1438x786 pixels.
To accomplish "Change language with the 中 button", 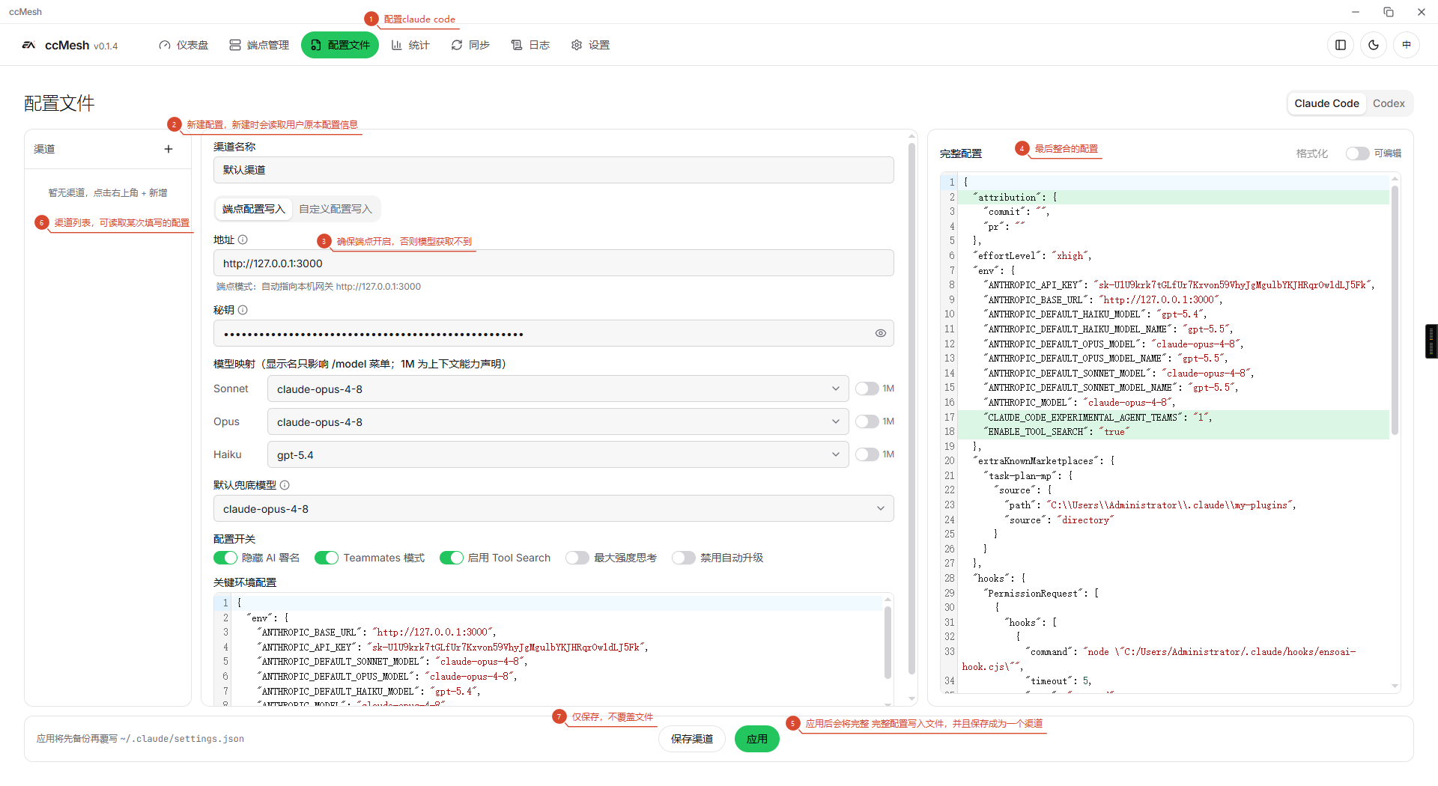I will [x=1407, y=45].
